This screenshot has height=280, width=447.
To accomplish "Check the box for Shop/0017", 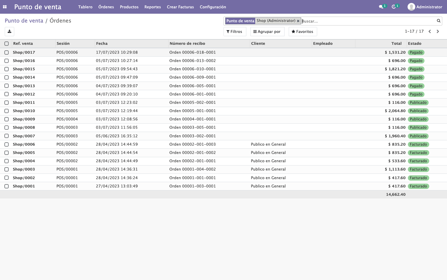I will click(x=7, y=52).
